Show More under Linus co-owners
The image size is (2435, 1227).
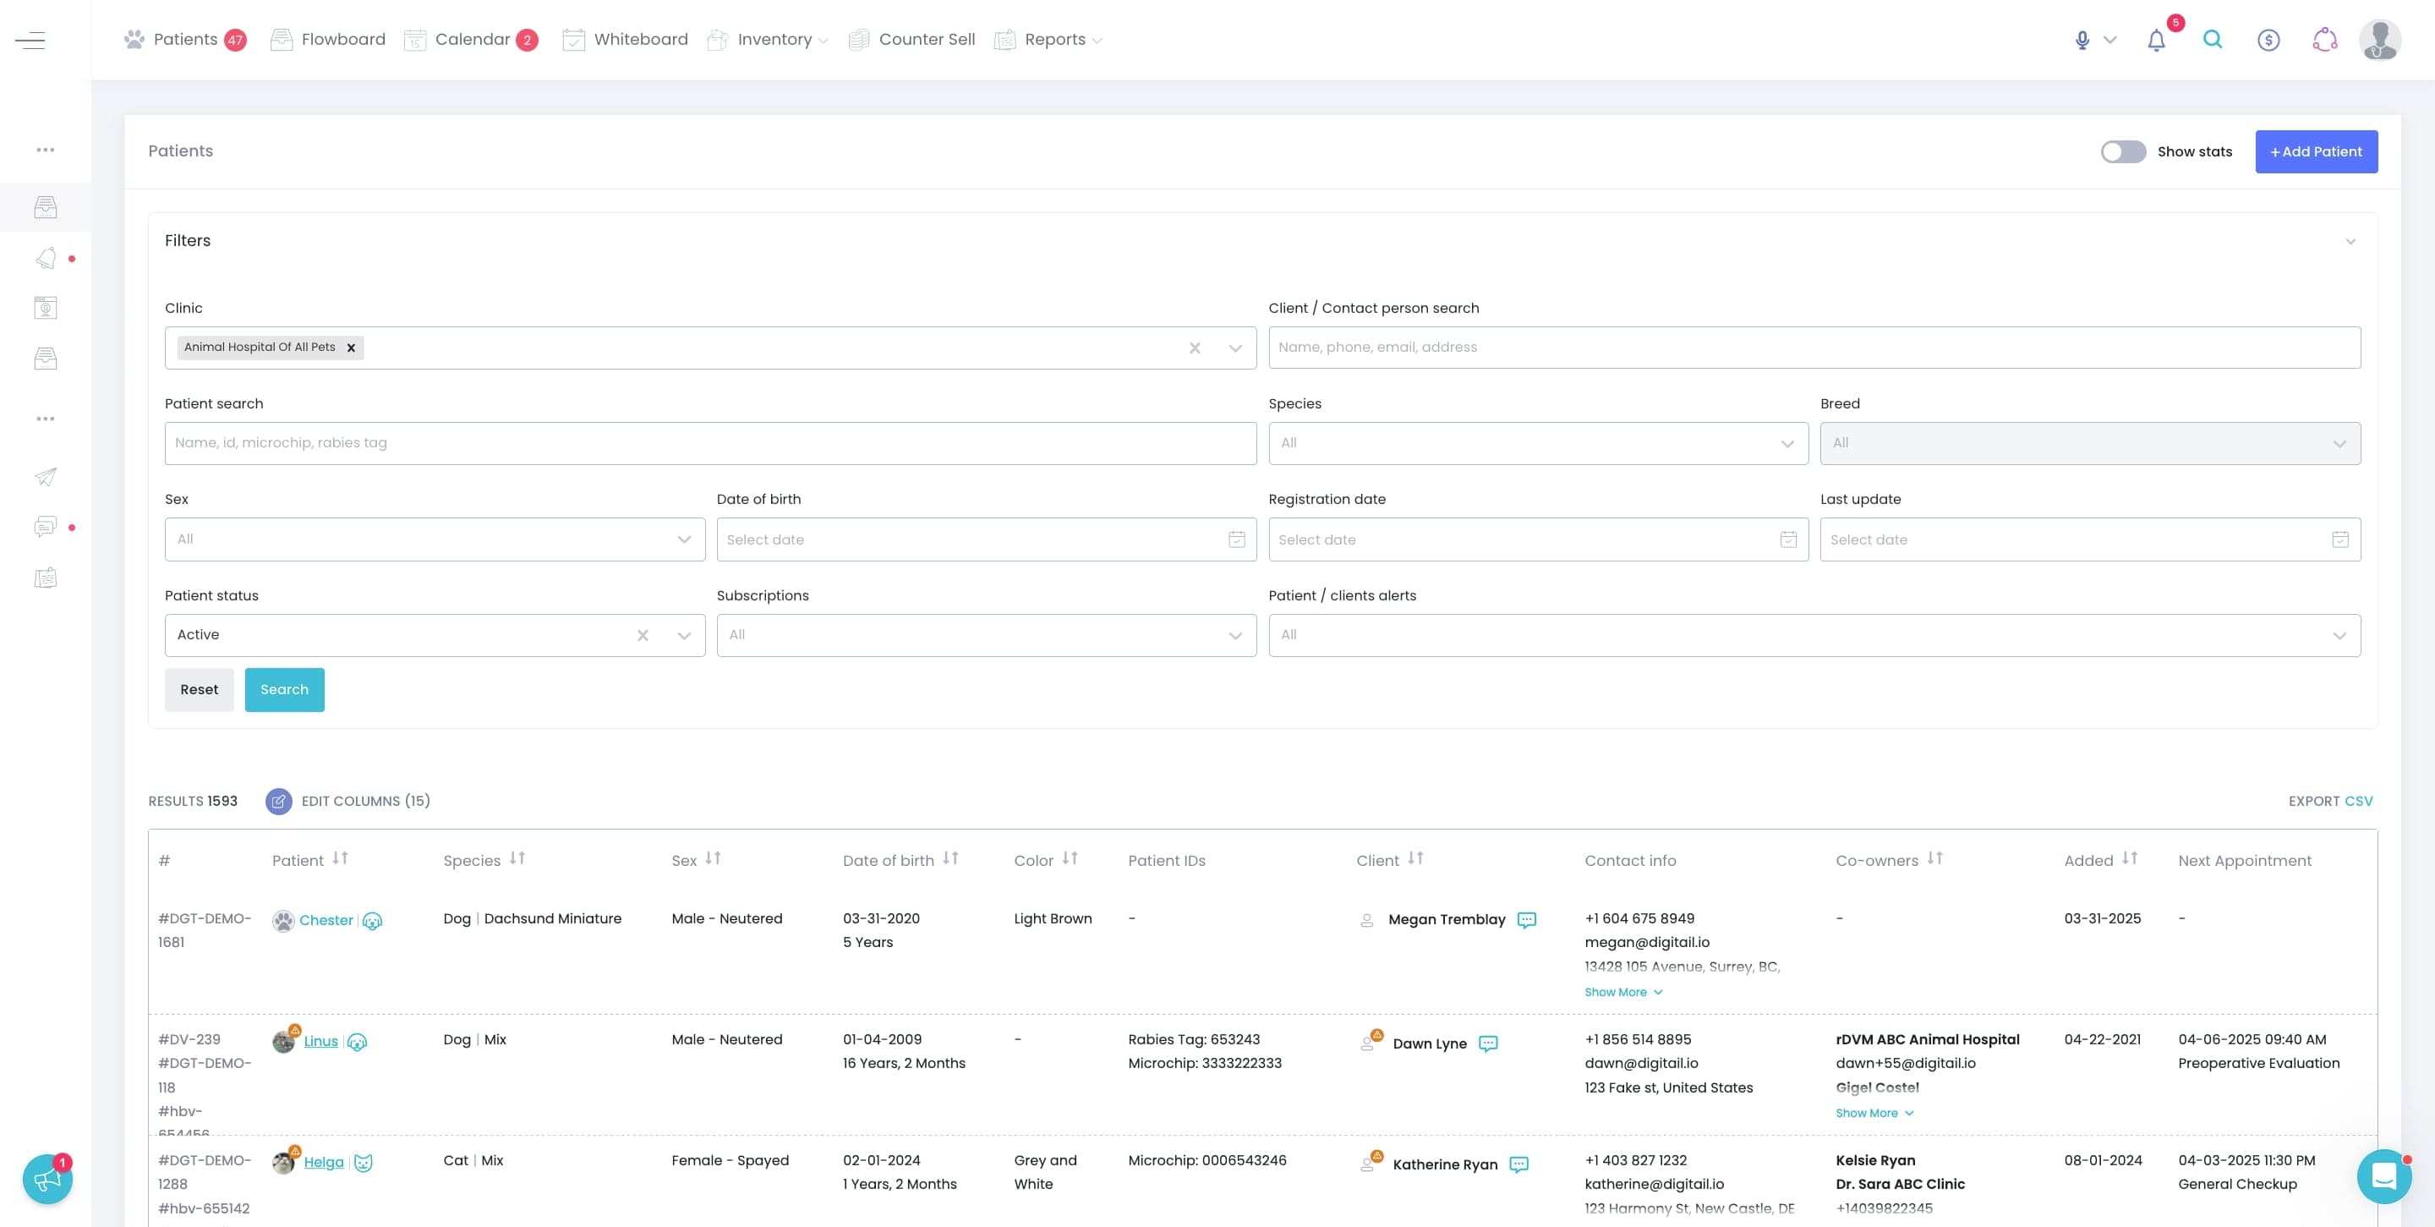coord(1874,1114)
